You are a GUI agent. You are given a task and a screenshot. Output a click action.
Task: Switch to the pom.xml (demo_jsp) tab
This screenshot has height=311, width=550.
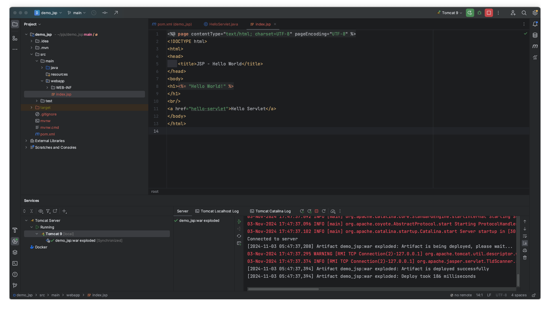click(172, 24)
